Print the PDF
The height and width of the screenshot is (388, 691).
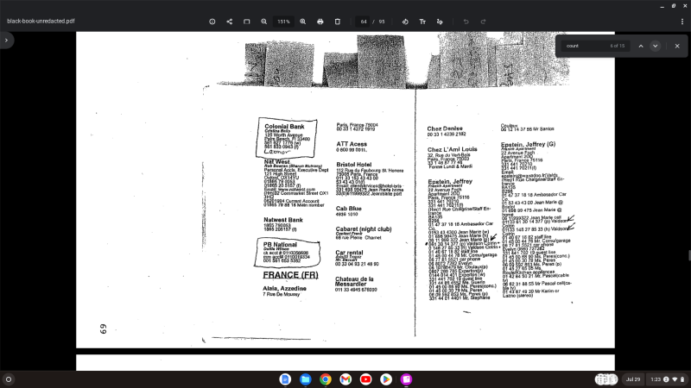coord(320,22)
